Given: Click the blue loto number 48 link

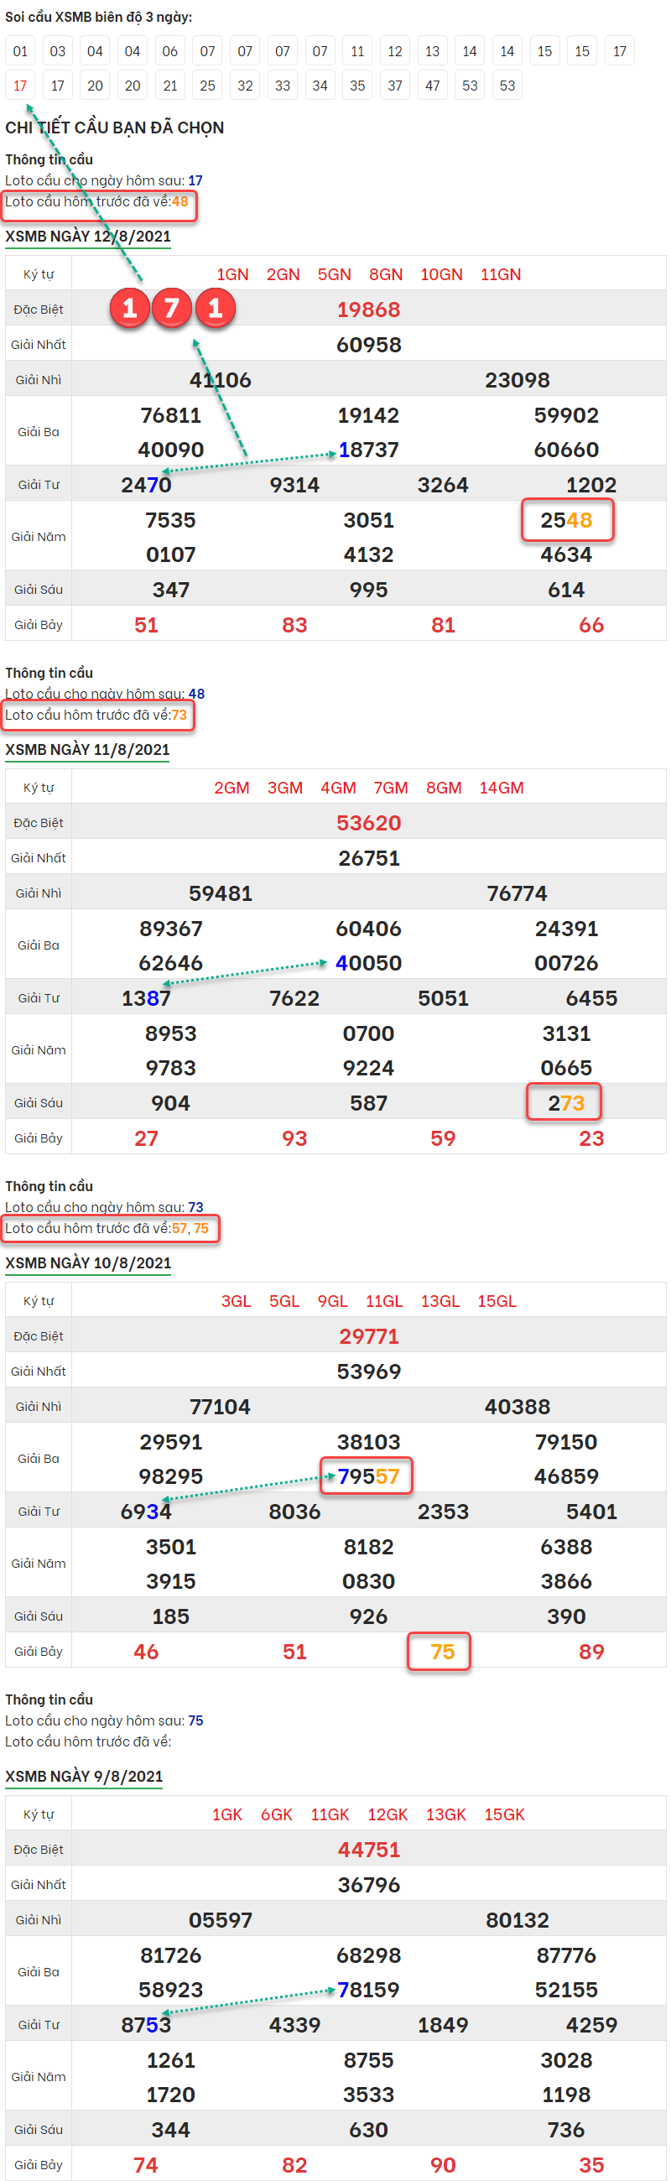Looking at the screenshot, I should click(x=196, y=694).
